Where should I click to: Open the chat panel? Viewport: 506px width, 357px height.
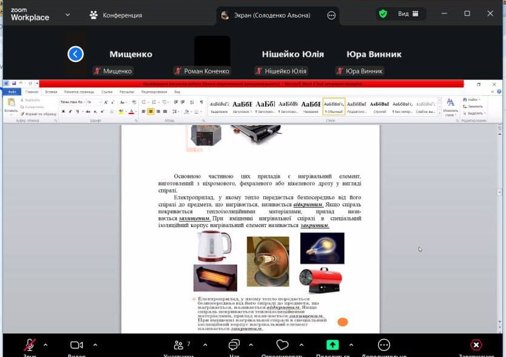click(234, 345)
